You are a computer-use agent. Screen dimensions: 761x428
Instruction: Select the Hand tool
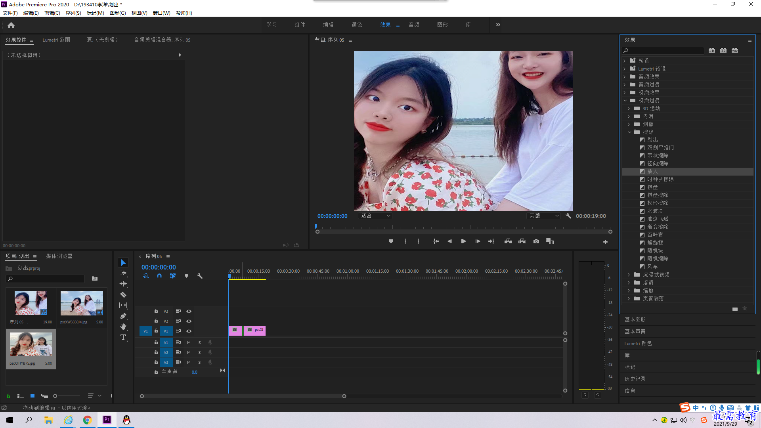pyautogui.click(x=123, y=327)
